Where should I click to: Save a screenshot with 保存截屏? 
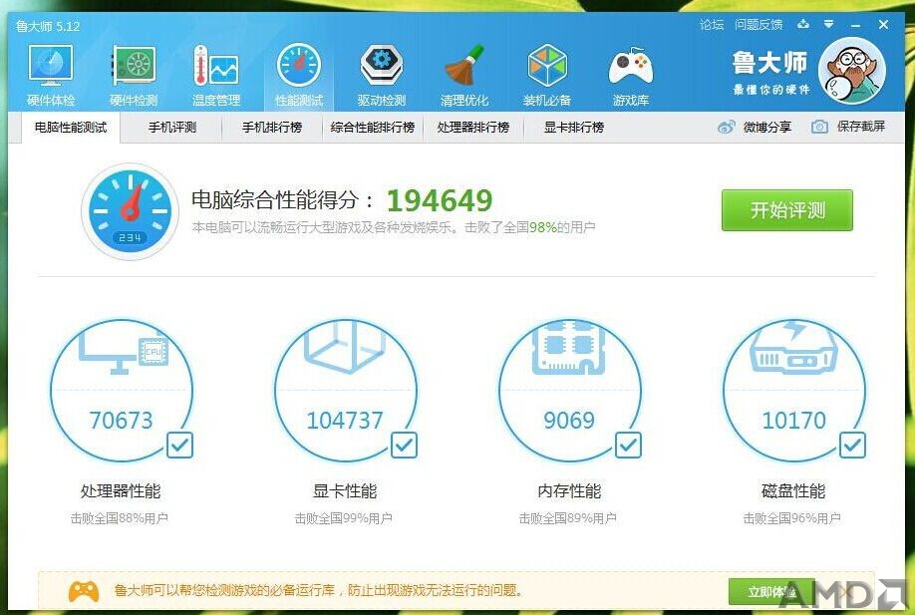pos(848,127)
